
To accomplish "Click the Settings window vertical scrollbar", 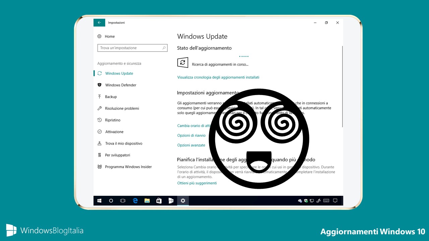I will click(342, 86).
